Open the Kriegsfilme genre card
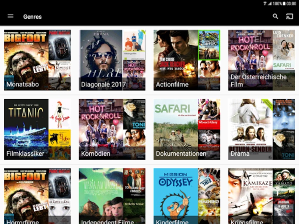The height and width of the screenshot is (224, 299). click(x=262, y=196)
